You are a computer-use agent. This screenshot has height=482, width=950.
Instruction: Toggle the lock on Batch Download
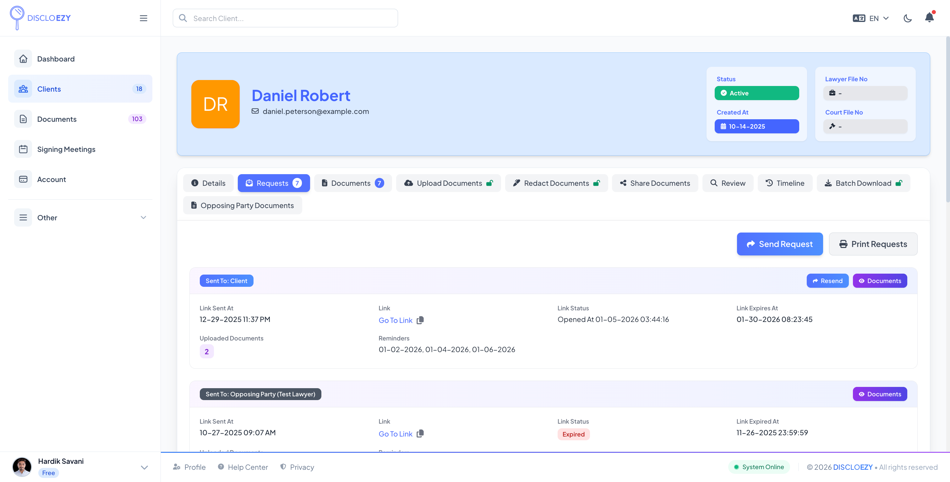[x=899, y=183]
